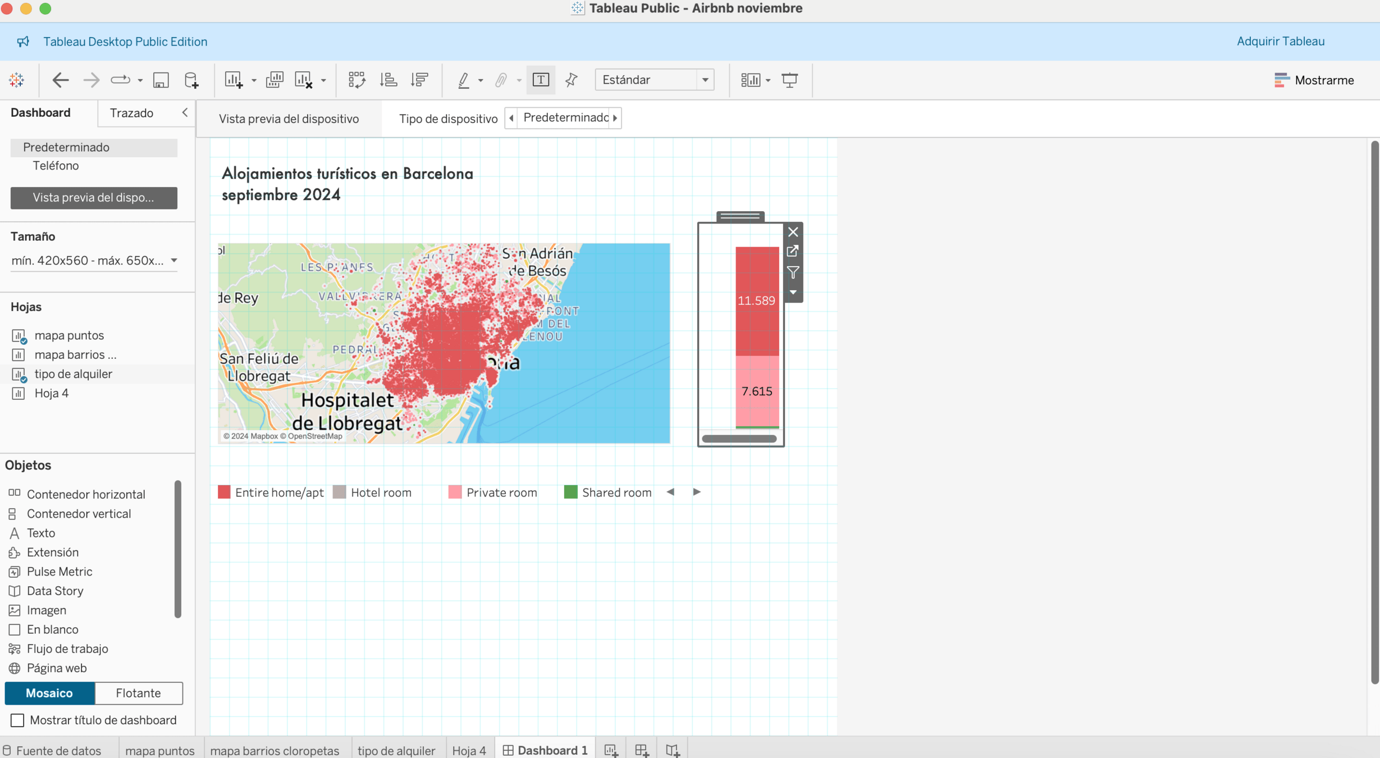Click the new data source icon
The image size is (1380, 758).
pos(191,80)
